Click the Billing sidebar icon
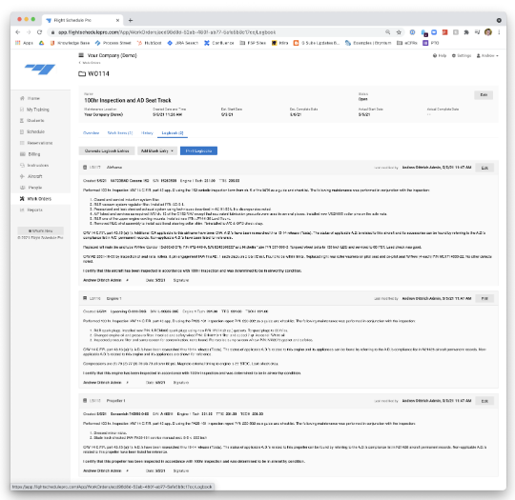Image resolution: width=515 pixels, height=500 pixels. click(22, 154)
